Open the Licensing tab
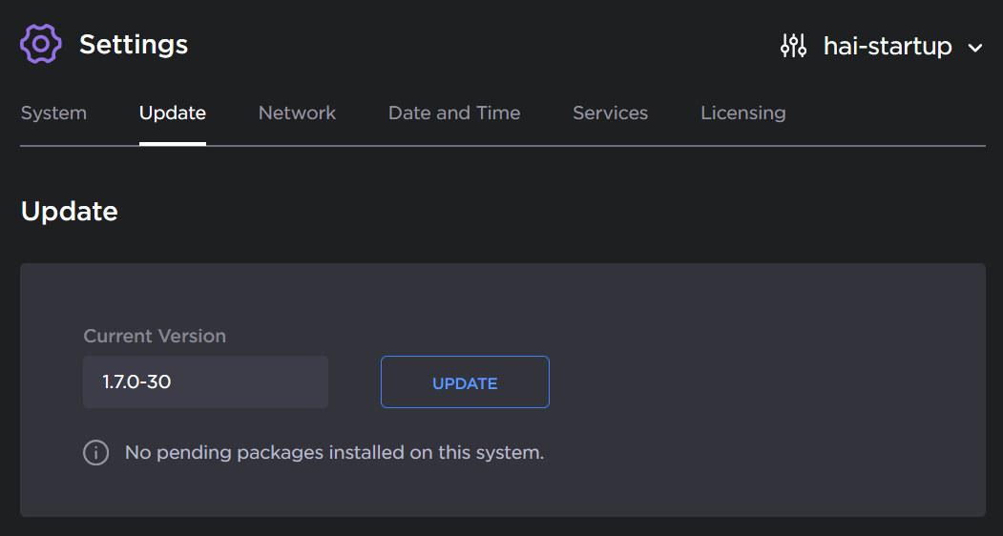 tap(742, 113)
